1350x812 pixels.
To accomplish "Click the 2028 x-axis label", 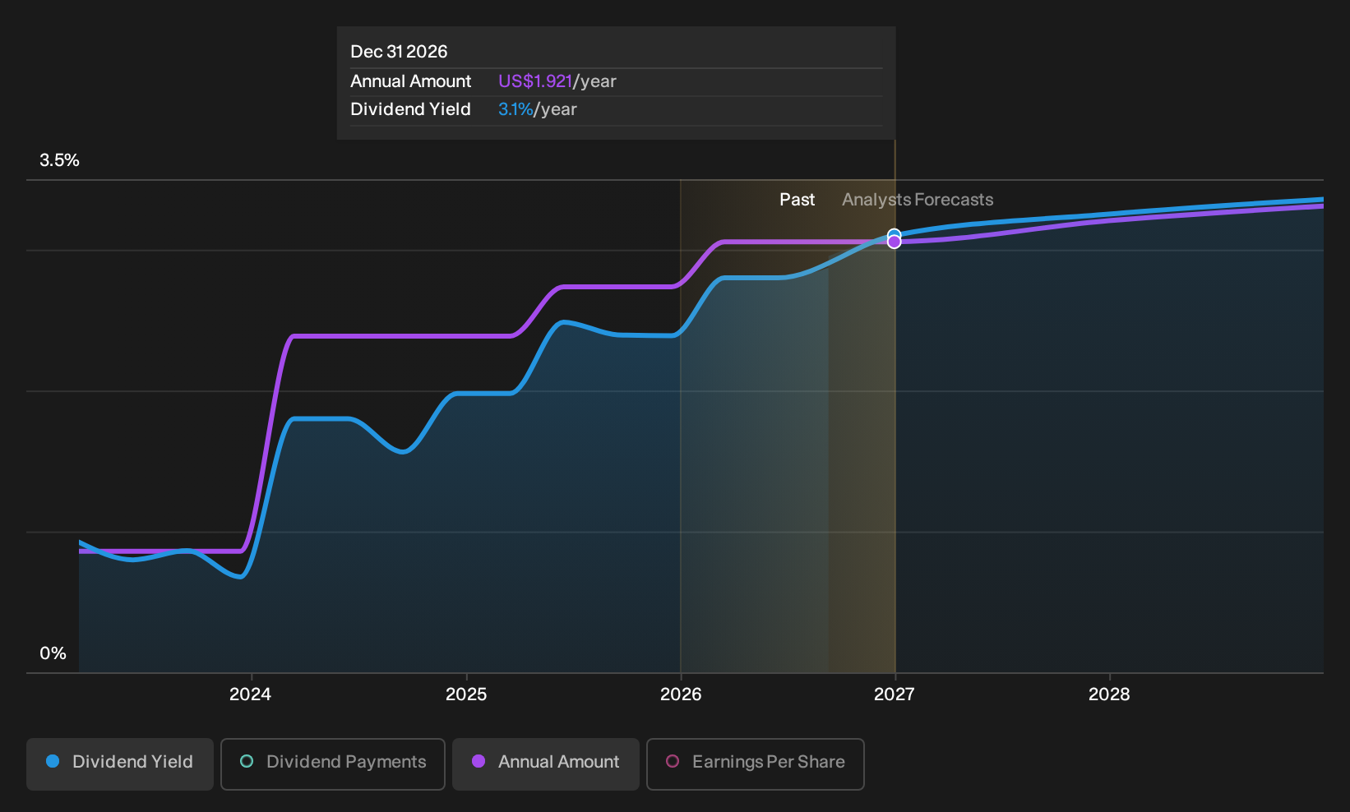I will [1109, 694].
